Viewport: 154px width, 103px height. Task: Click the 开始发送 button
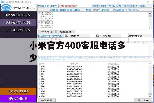(47, 100)
